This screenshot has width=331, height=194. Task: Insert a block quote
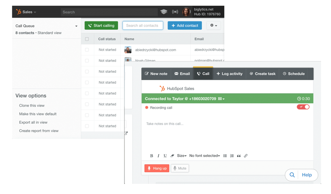(239, 156)
